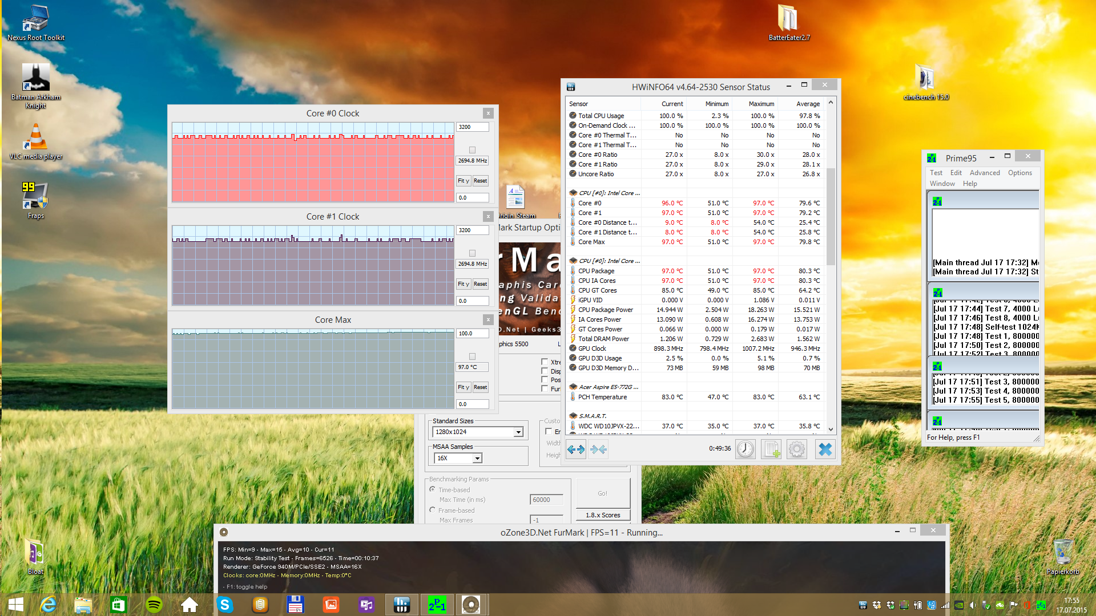Toggle the checkbox in the Core #0 Clock graph
Image resolution: width=1096 pixels, height=616 pixels.
472,150
